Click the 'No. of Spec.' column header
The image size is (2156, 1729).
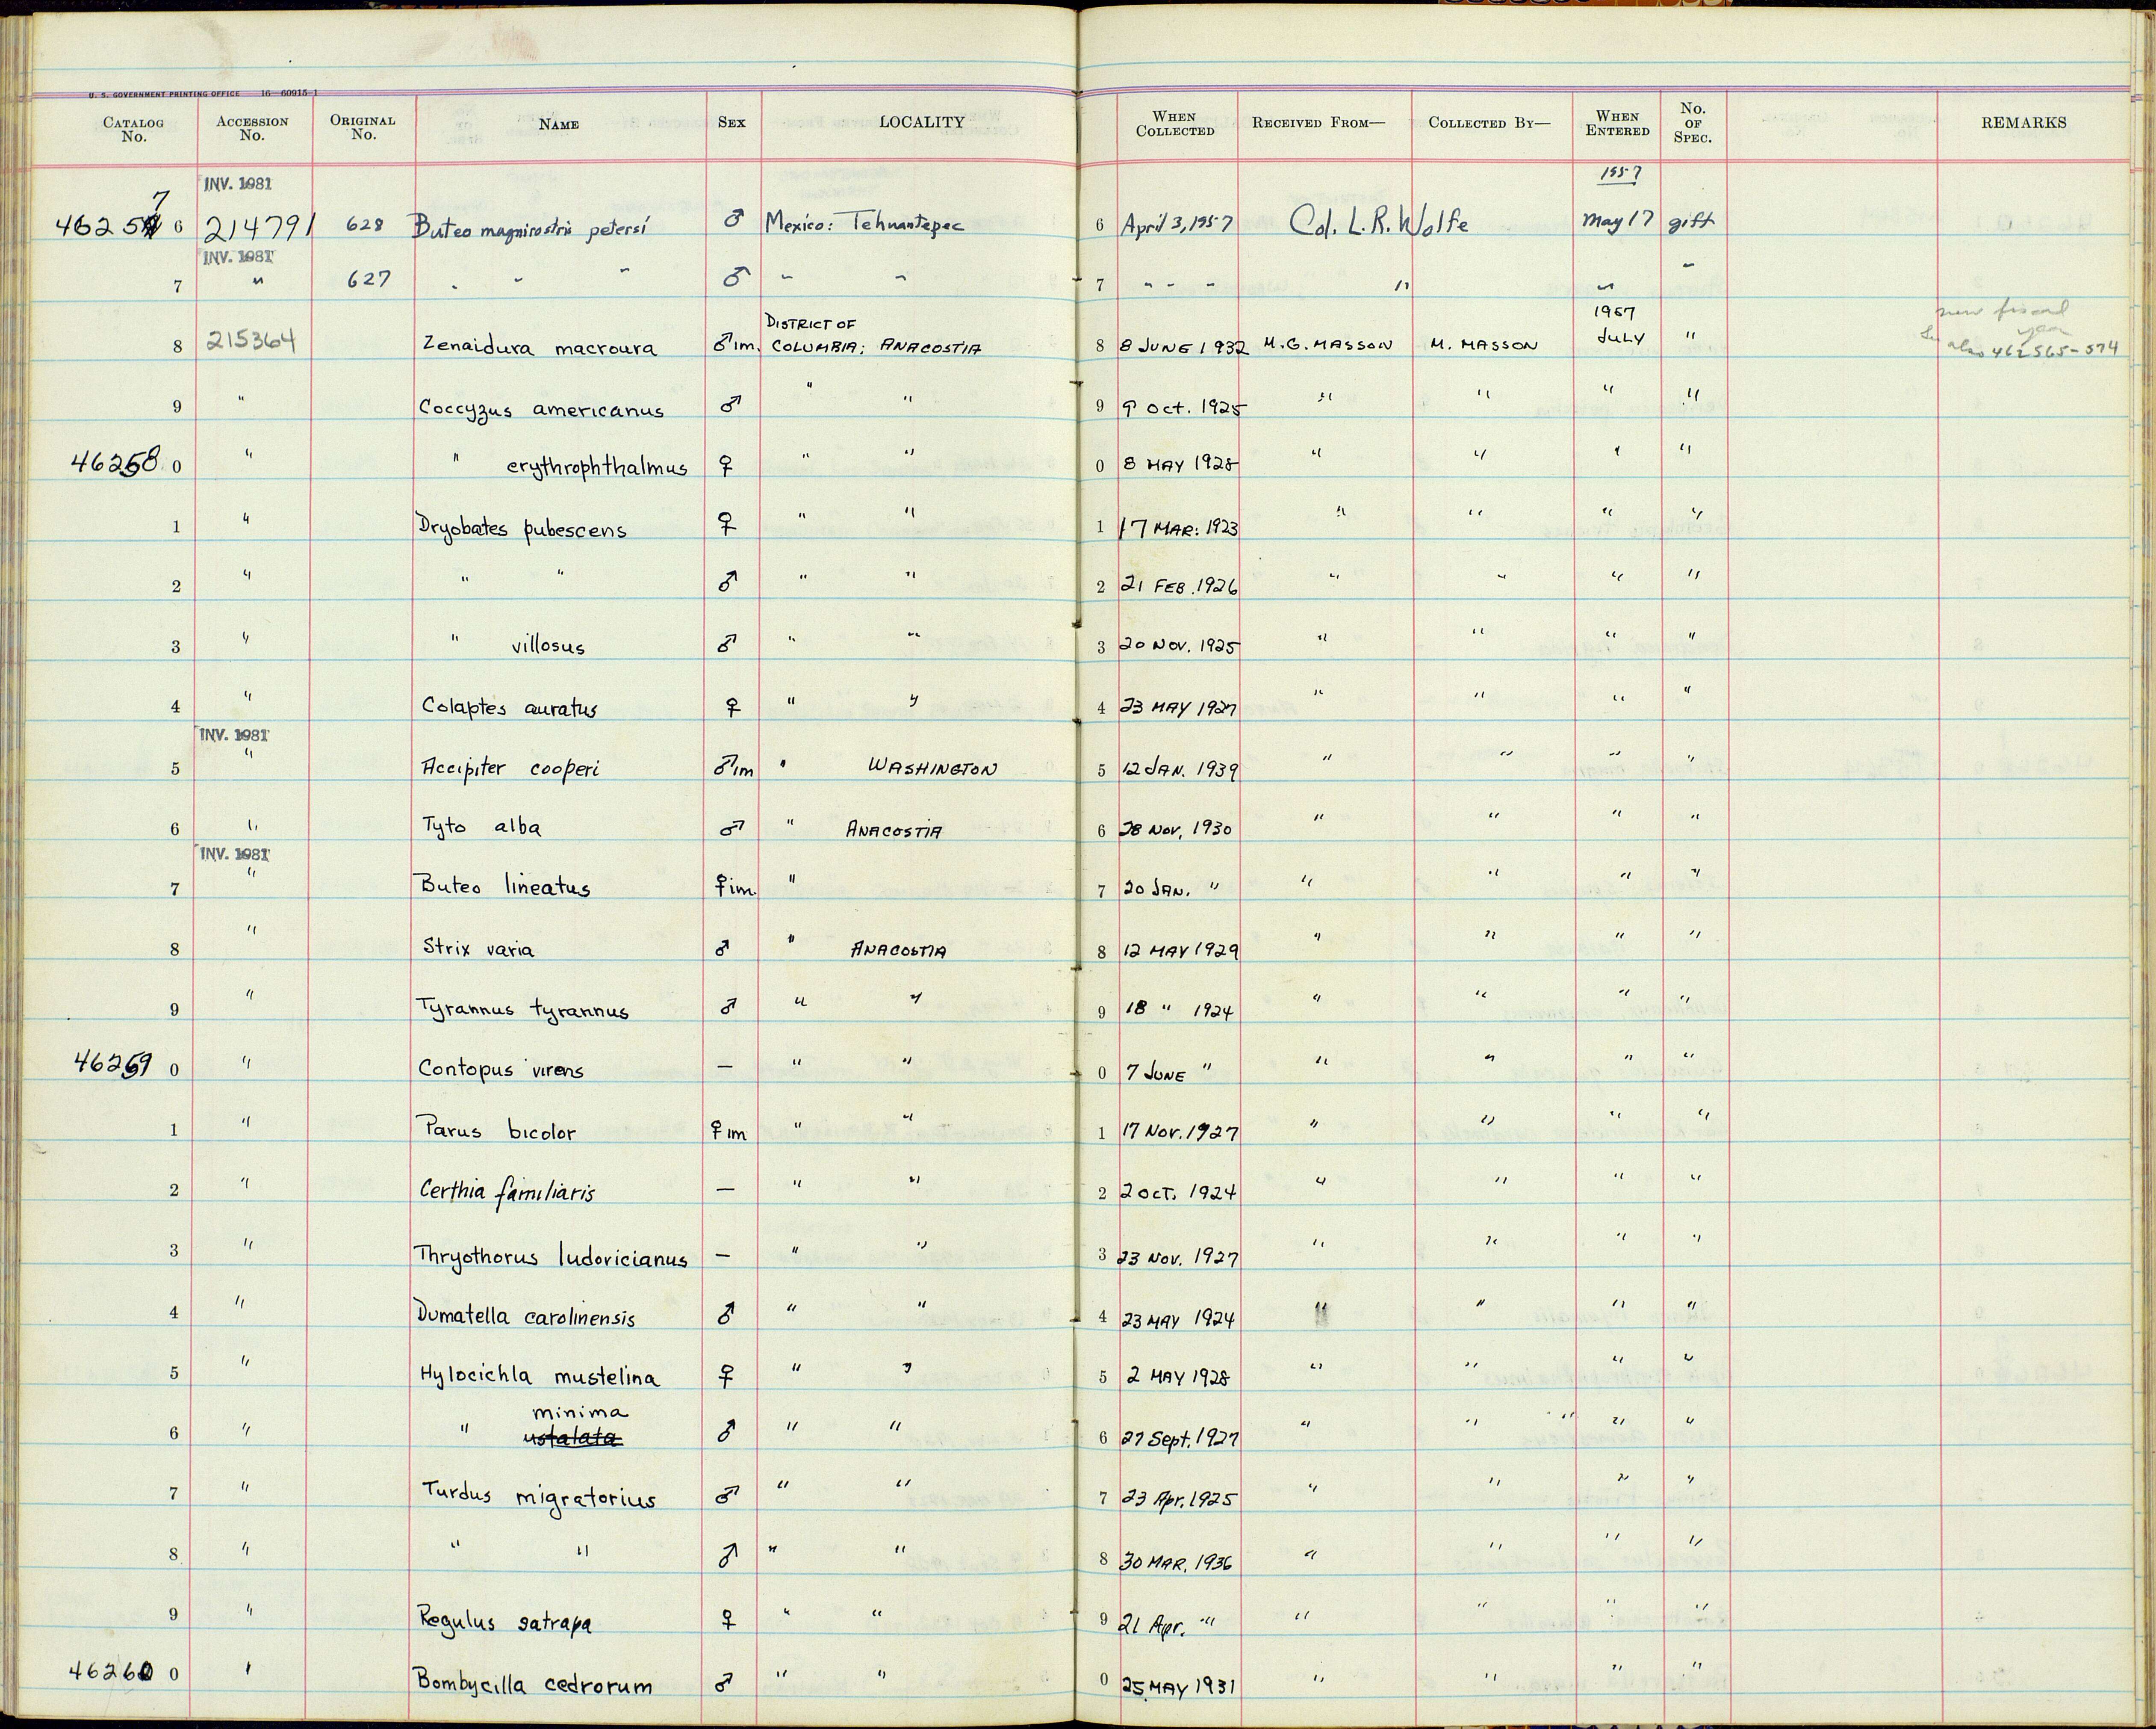1693,123
